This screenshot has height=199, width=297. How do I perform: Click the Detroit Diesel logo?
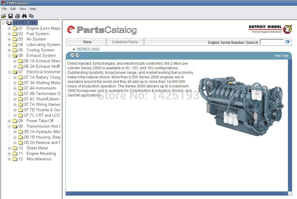(270, 29)
